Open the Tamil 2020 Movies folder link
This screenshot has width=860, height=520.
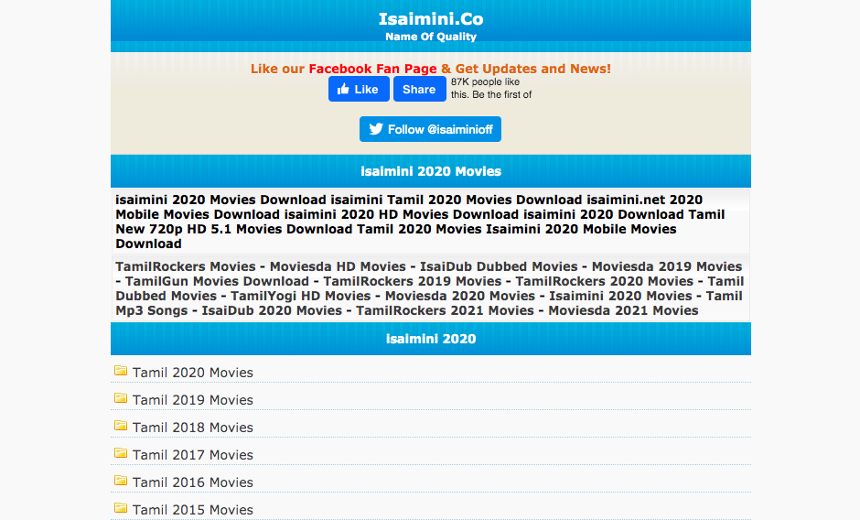click(192, 373)
